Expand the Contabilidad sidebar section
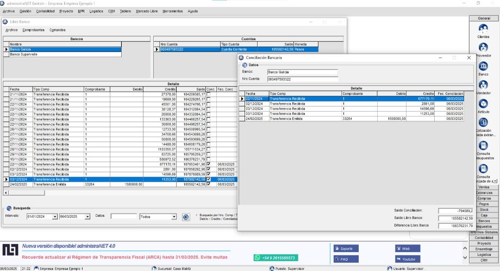The width and height of the screenshot is (500, 271). (x=484, y=237)
